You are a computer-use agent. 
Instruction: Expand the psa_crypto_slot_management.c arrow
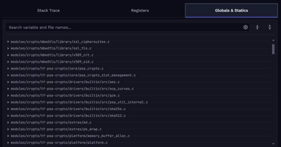8,75
